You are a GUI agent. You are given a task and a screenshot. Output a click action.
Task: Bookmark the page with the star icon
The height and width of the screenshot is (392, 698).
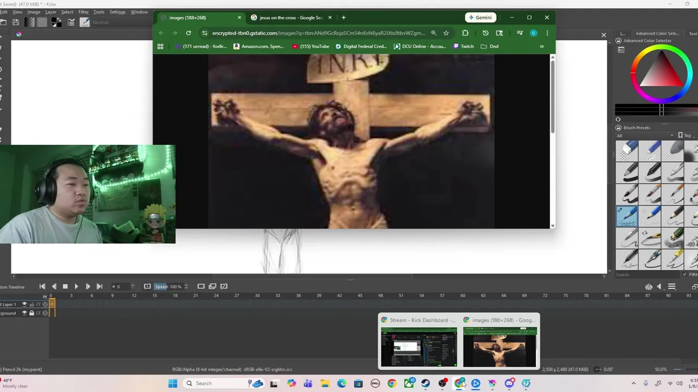click(446, 33)
